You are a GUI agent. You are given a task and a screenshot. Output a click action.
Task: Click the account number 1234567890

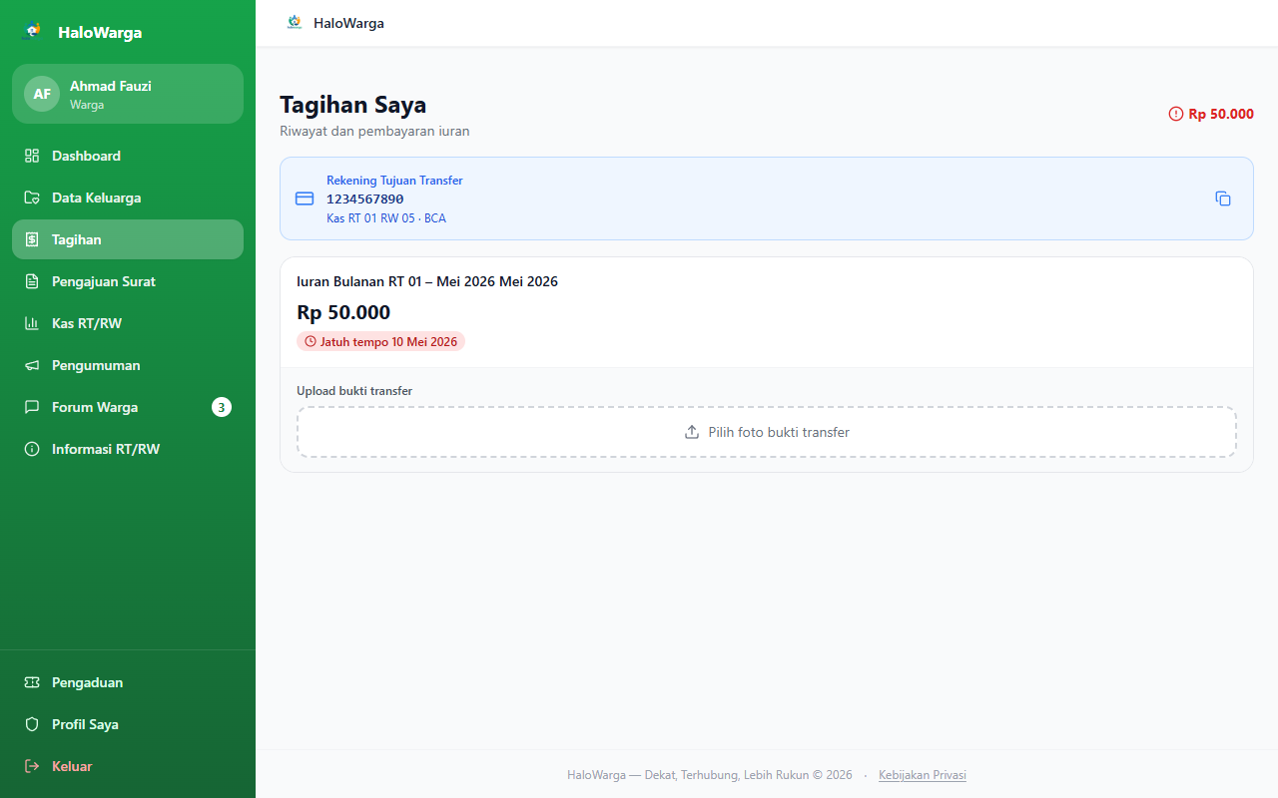point(365,199)
